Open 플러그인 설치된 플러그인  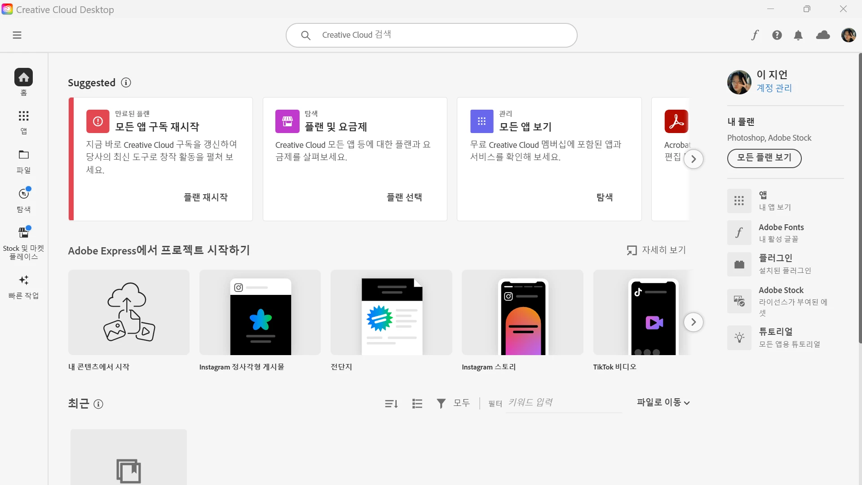(x=785, y=264)
